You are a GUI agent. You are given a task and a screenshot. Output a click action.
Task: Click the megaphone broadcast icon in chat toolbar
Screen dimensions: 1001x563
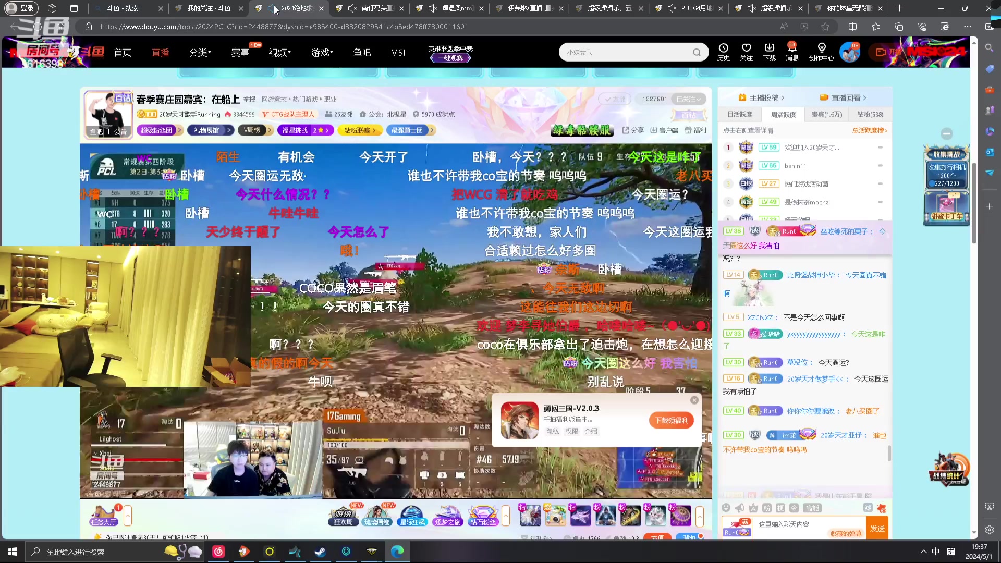pyautogui.click(x=739, y=508)
